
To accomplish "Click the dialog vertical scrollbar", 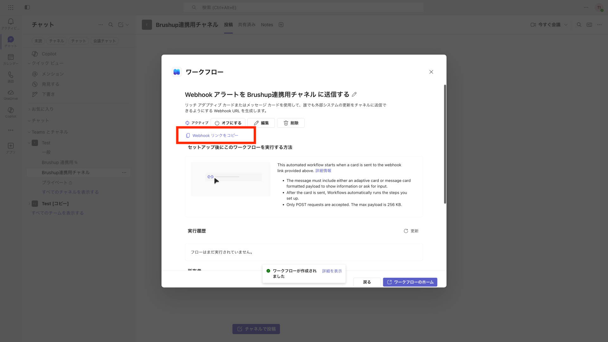I will (x=445, y=144).
